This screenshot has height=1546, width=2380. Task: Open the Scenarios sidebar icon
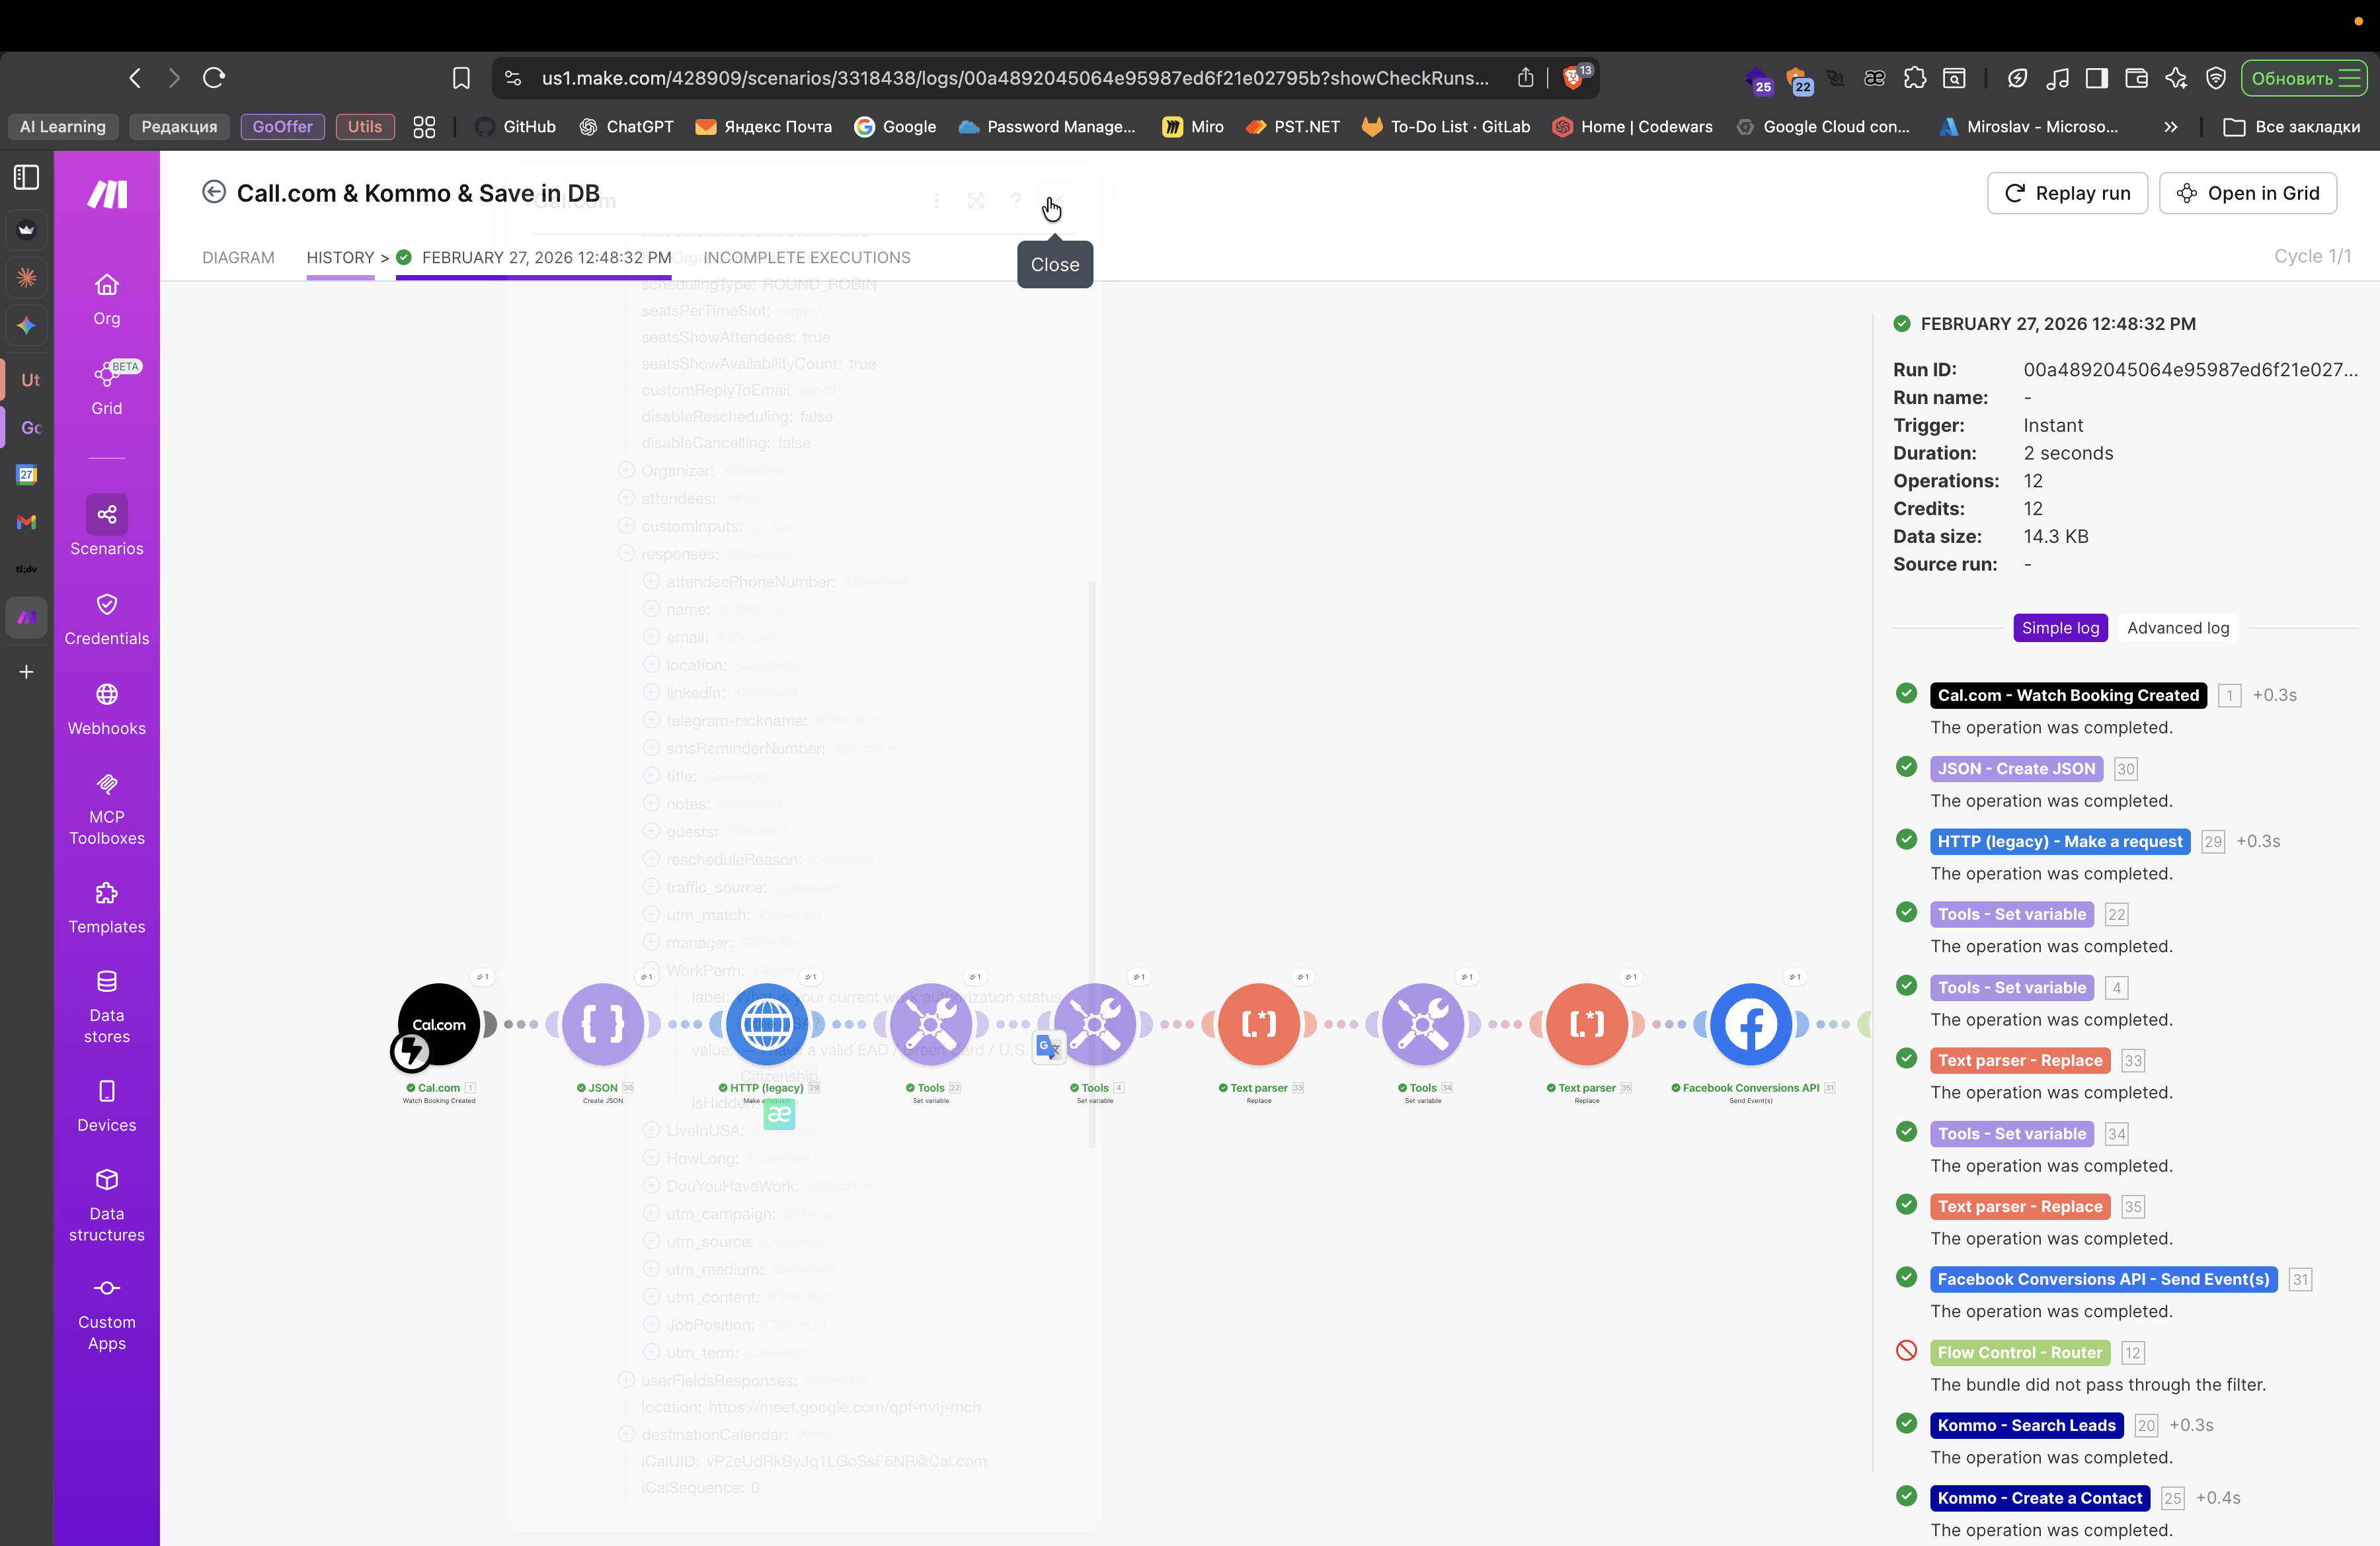pyautogui.click(x=107, y=515)
